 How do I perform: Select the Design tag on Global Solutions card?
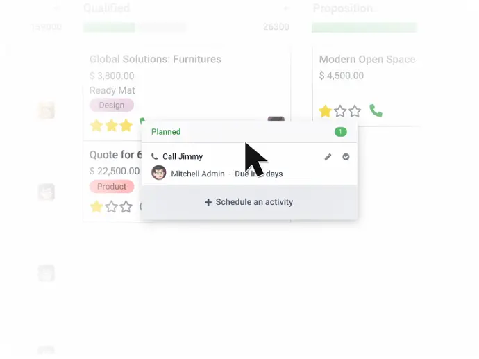tap(112, 105)
